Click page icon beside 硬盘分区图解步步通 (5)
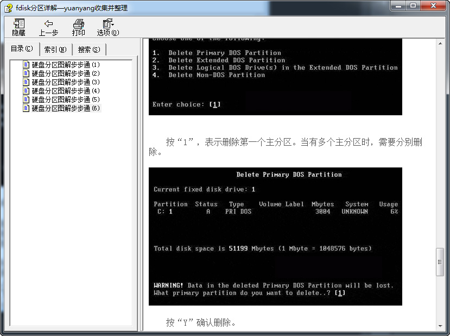This screenshot has height=336, width=450. [x=26, y=99]
